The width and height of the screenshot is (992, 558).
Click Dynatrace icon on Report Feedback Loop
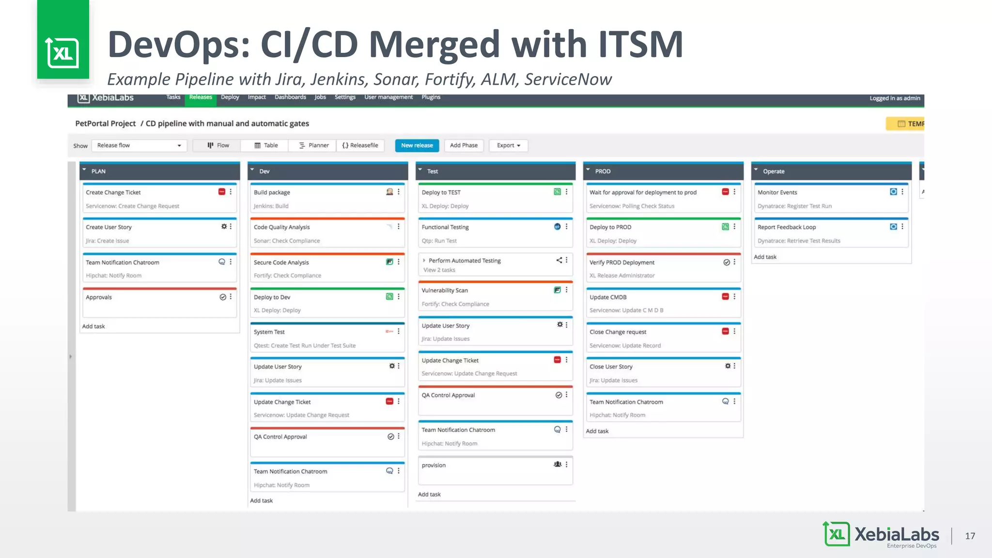[894, 227]
